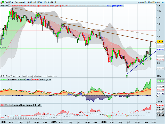Click the blue 6,4706 oscillator value

[161, 94]
